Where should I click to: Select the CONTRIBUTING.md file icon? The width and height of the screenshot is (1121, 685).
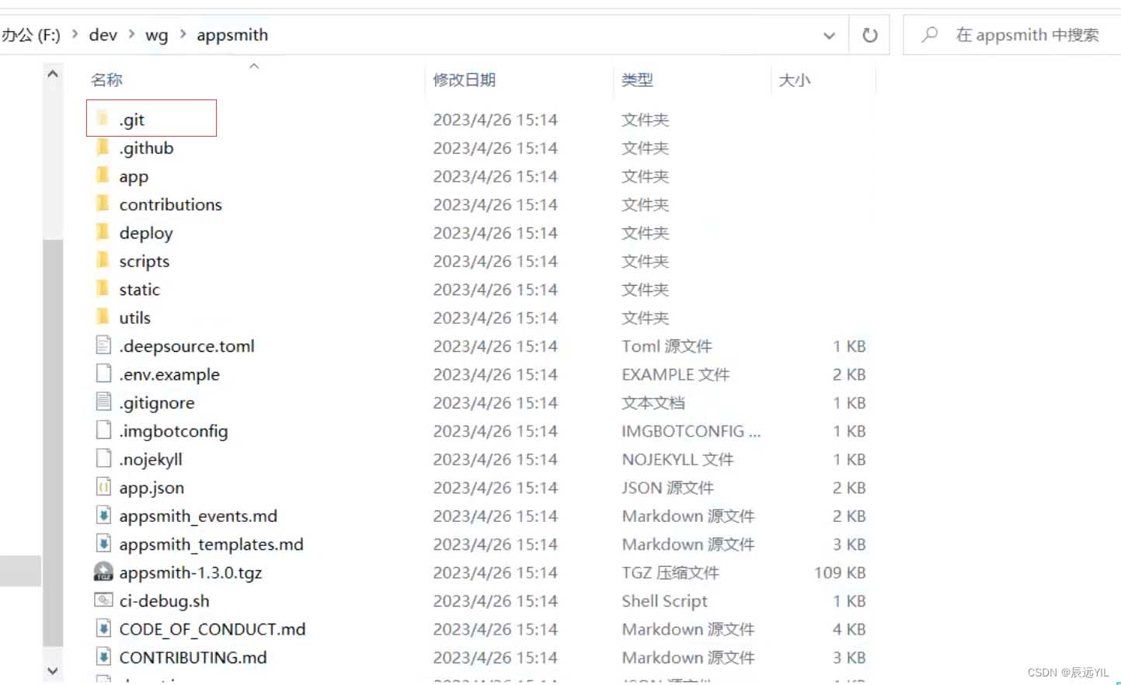coord(103,657)
